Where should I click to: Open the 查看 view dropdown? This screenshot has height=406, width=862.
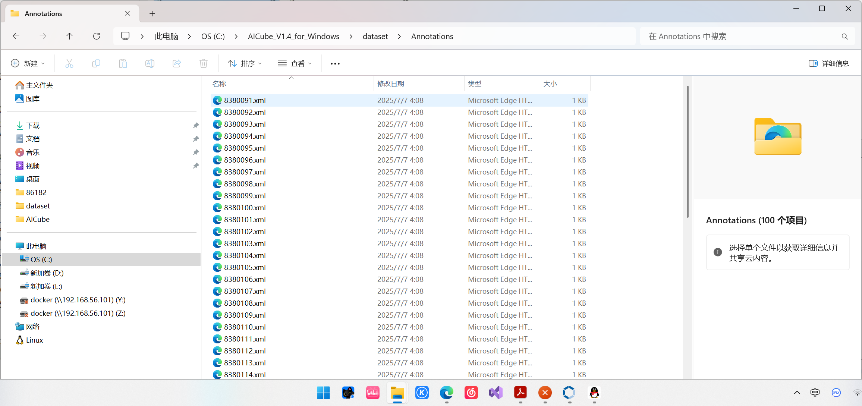(295, 63)
